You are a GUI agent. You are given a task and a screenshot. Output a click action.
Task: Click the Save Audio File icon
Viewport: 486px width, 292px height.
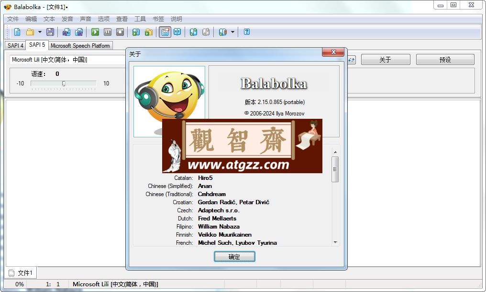66,32
